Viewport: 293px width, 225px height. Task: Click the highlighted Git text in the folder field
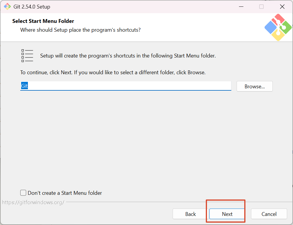coord(24,86)
